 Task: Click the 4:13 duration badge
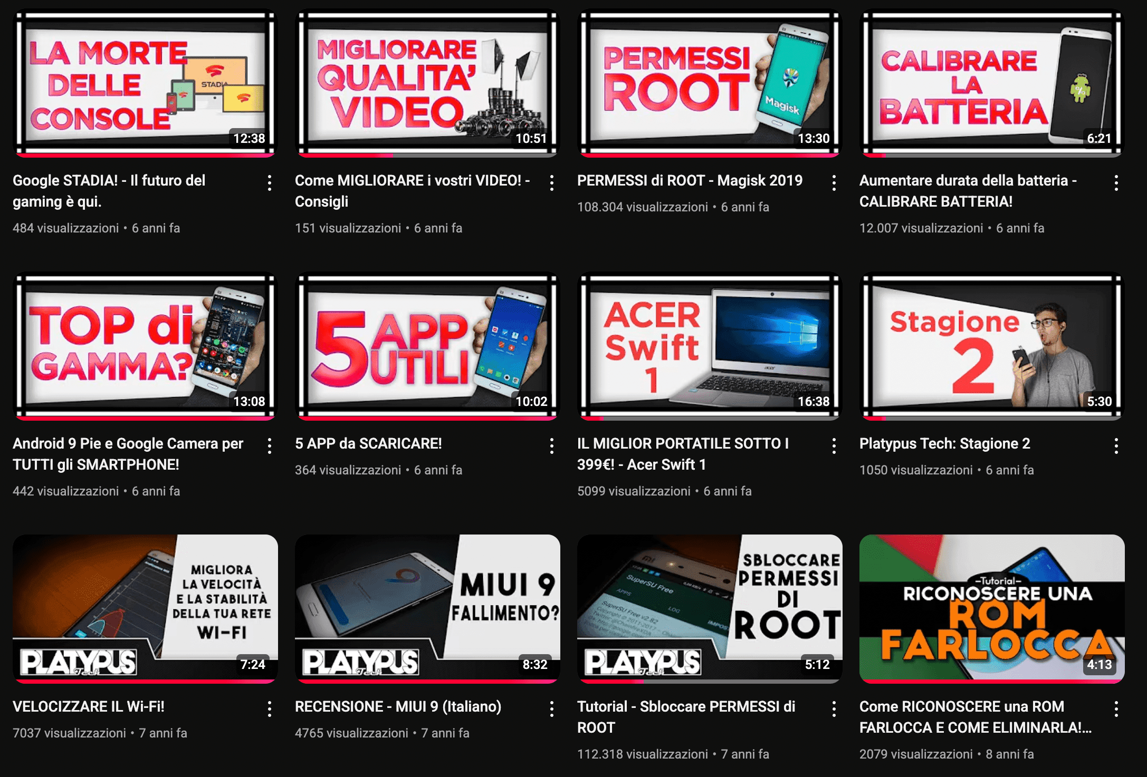(1099, 664)
